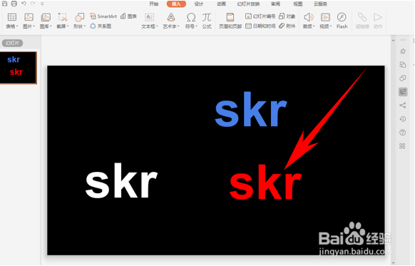The height and width of the screenshot is (266, 415).
Task: Click the history clock icon in right sidebar
Action: [403, 119]
